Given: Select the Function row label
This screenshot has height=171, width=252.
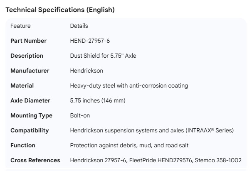Looking at the screenshot, I should pyautogui.click(x=23, y=145).
